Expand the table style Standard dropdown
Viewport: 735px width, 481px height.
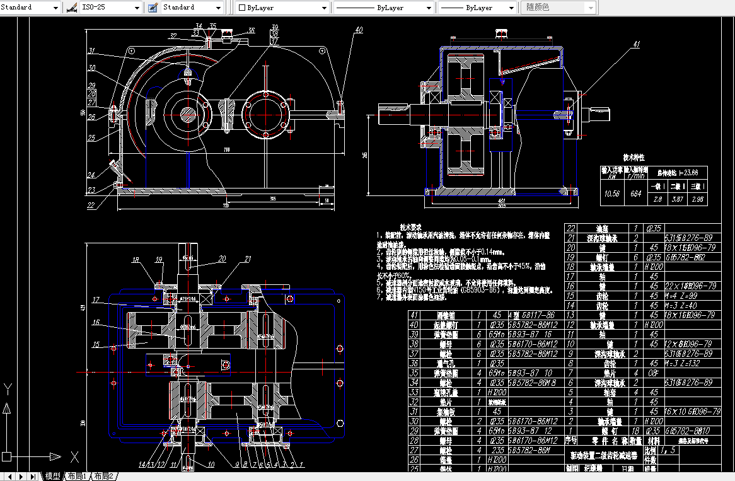[x=219, y=8]
